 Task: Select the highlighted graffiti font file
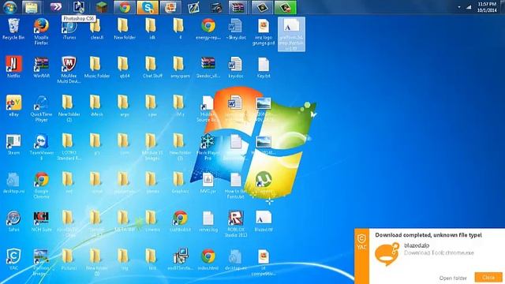click(291, 34)
